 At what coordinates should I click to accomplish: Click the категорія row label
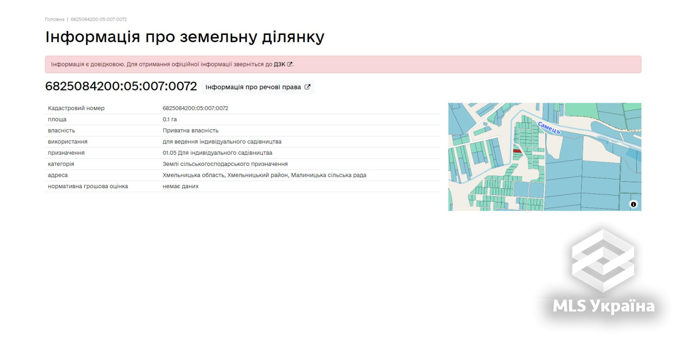(x=61, y=164)
